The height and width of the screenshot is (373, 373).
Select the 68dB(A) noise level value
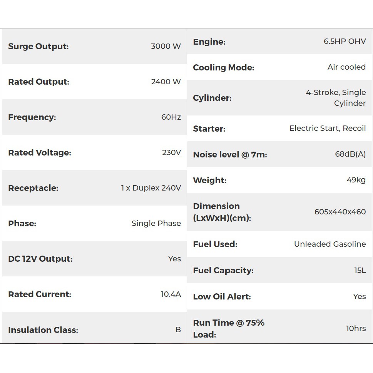tap(350, 154)
